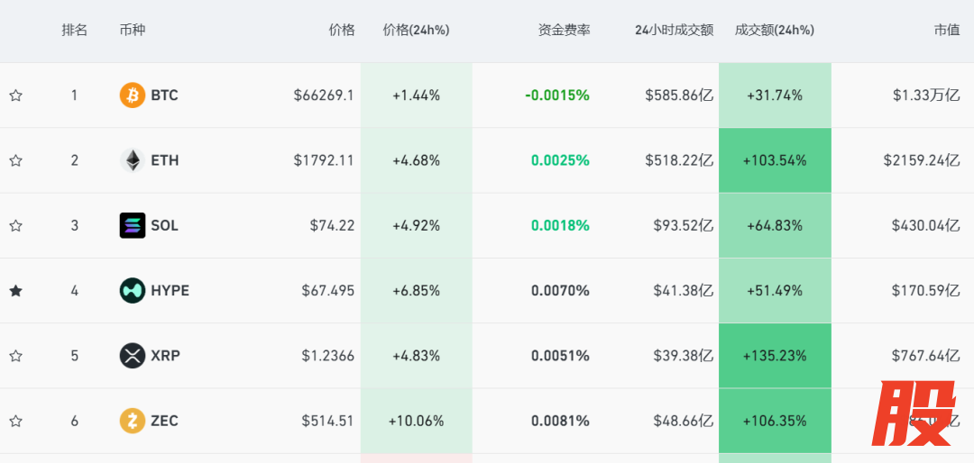Image resolution: width=974 pixels, height=463 pixels.
Task: Sort by 成交额(24h%) header
Action: [774, 30]
